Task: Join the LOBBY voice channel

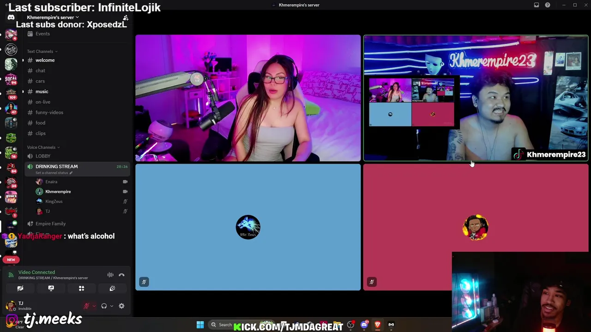Action: click(77, 156)
